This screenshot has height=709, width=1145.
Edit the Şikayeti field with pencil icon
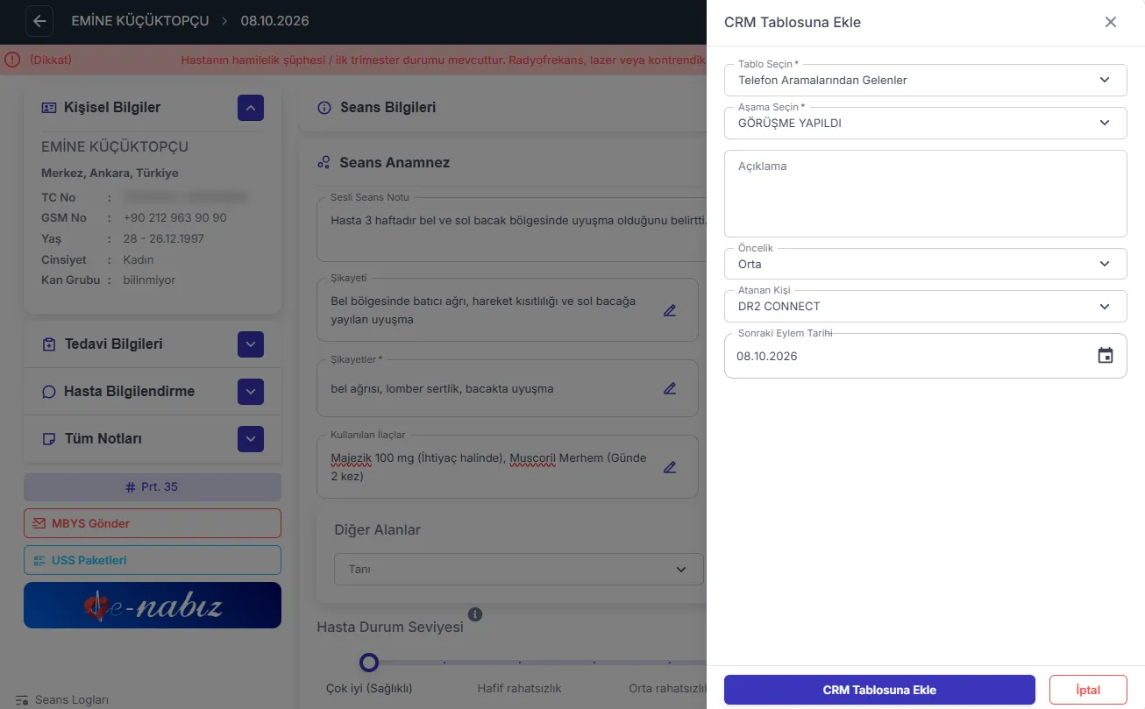(x=670, y=310)
